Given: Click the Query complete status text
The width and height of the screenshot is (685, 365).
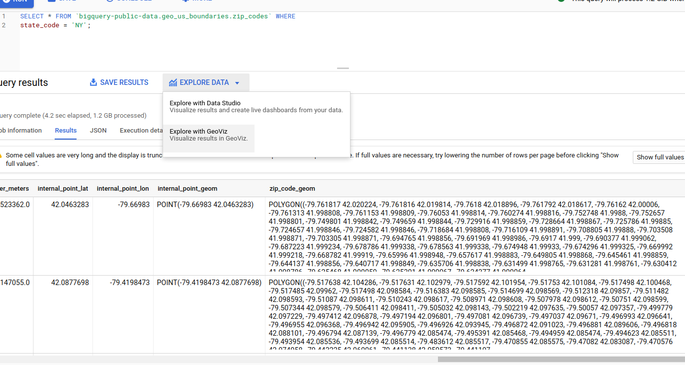Looking at the screenshot, I should tap(73, 115).
